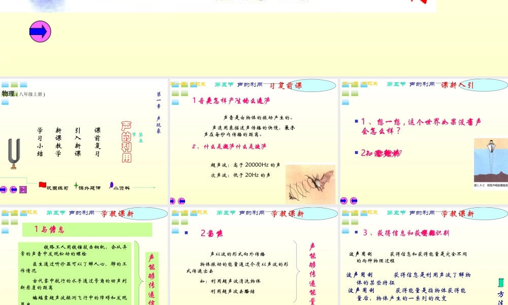Open the 巩固练习 link

(x=57, y=188)
